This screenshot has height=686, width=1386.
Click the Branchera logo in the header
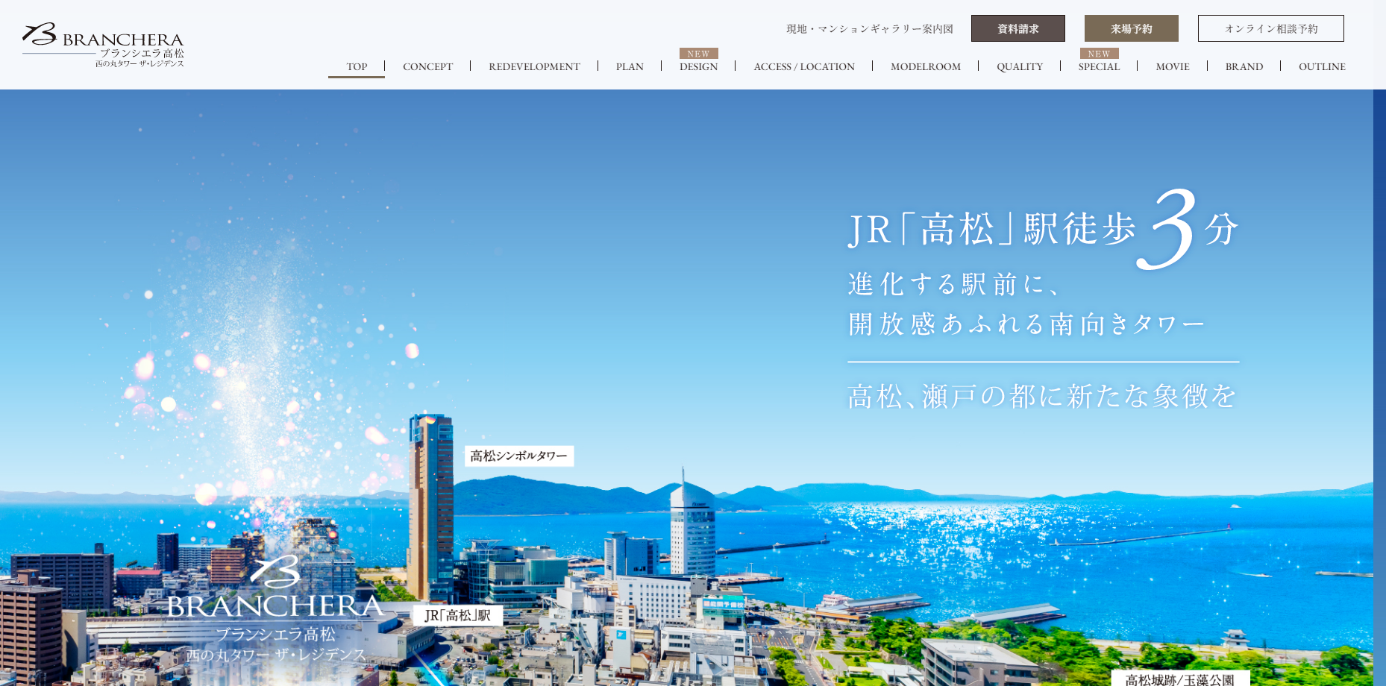pyautogui.click(x=103, y=45)
